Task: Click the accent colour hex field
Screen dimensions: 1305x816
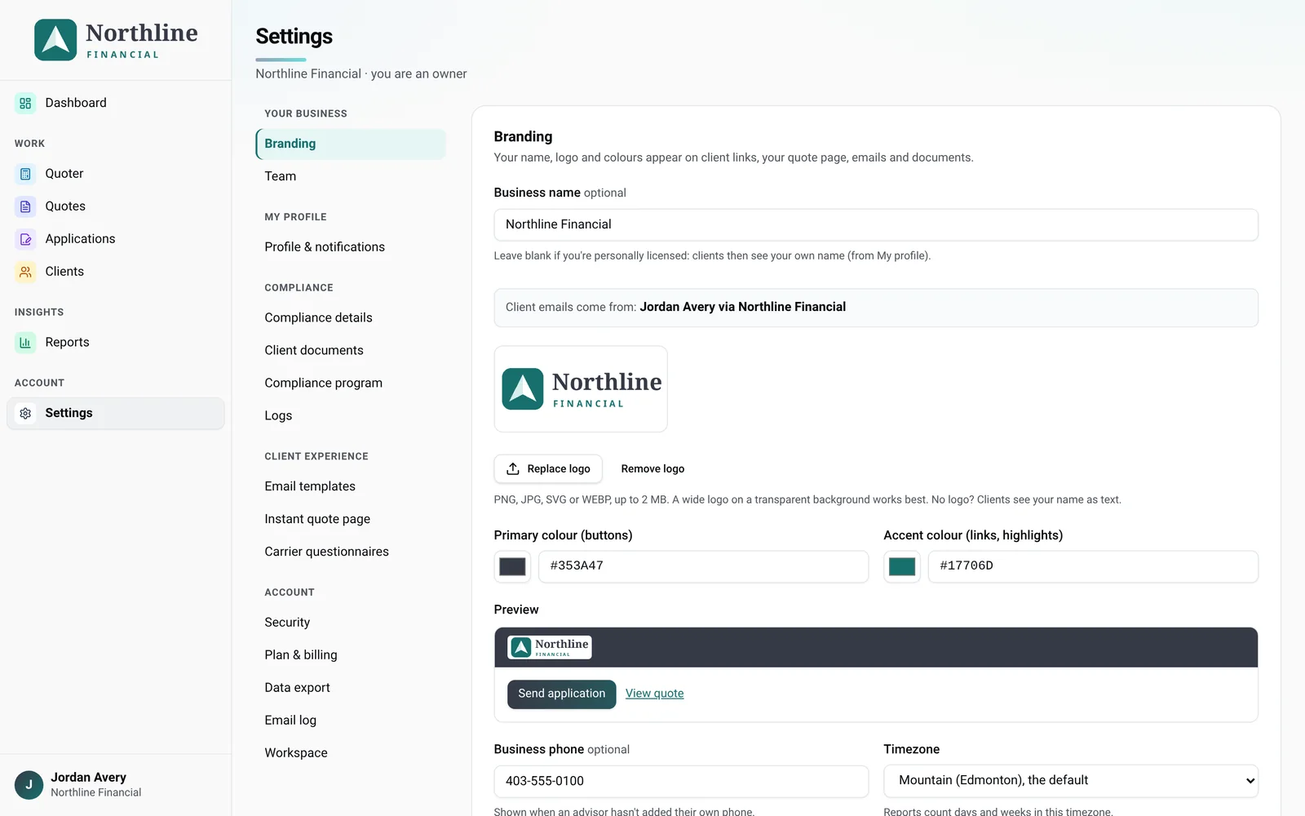Action: coord(1093,566)
